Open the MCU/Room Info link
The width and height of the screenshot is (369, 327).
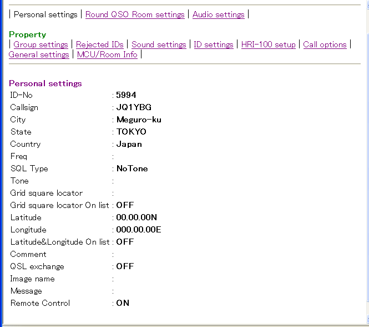[x=107, y=54]
